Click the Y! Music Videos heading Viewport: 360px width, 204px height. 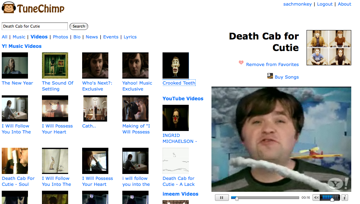pos(22,46)
